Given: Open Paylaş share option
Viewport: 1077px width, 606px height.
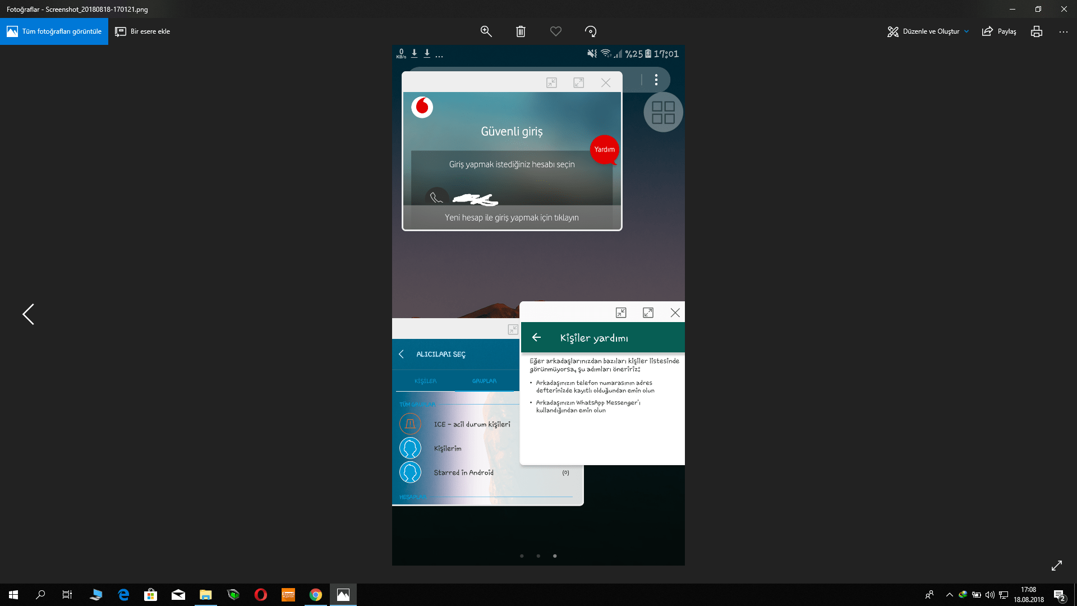Looking at the screenshot, I should click(x=999, y=31).
